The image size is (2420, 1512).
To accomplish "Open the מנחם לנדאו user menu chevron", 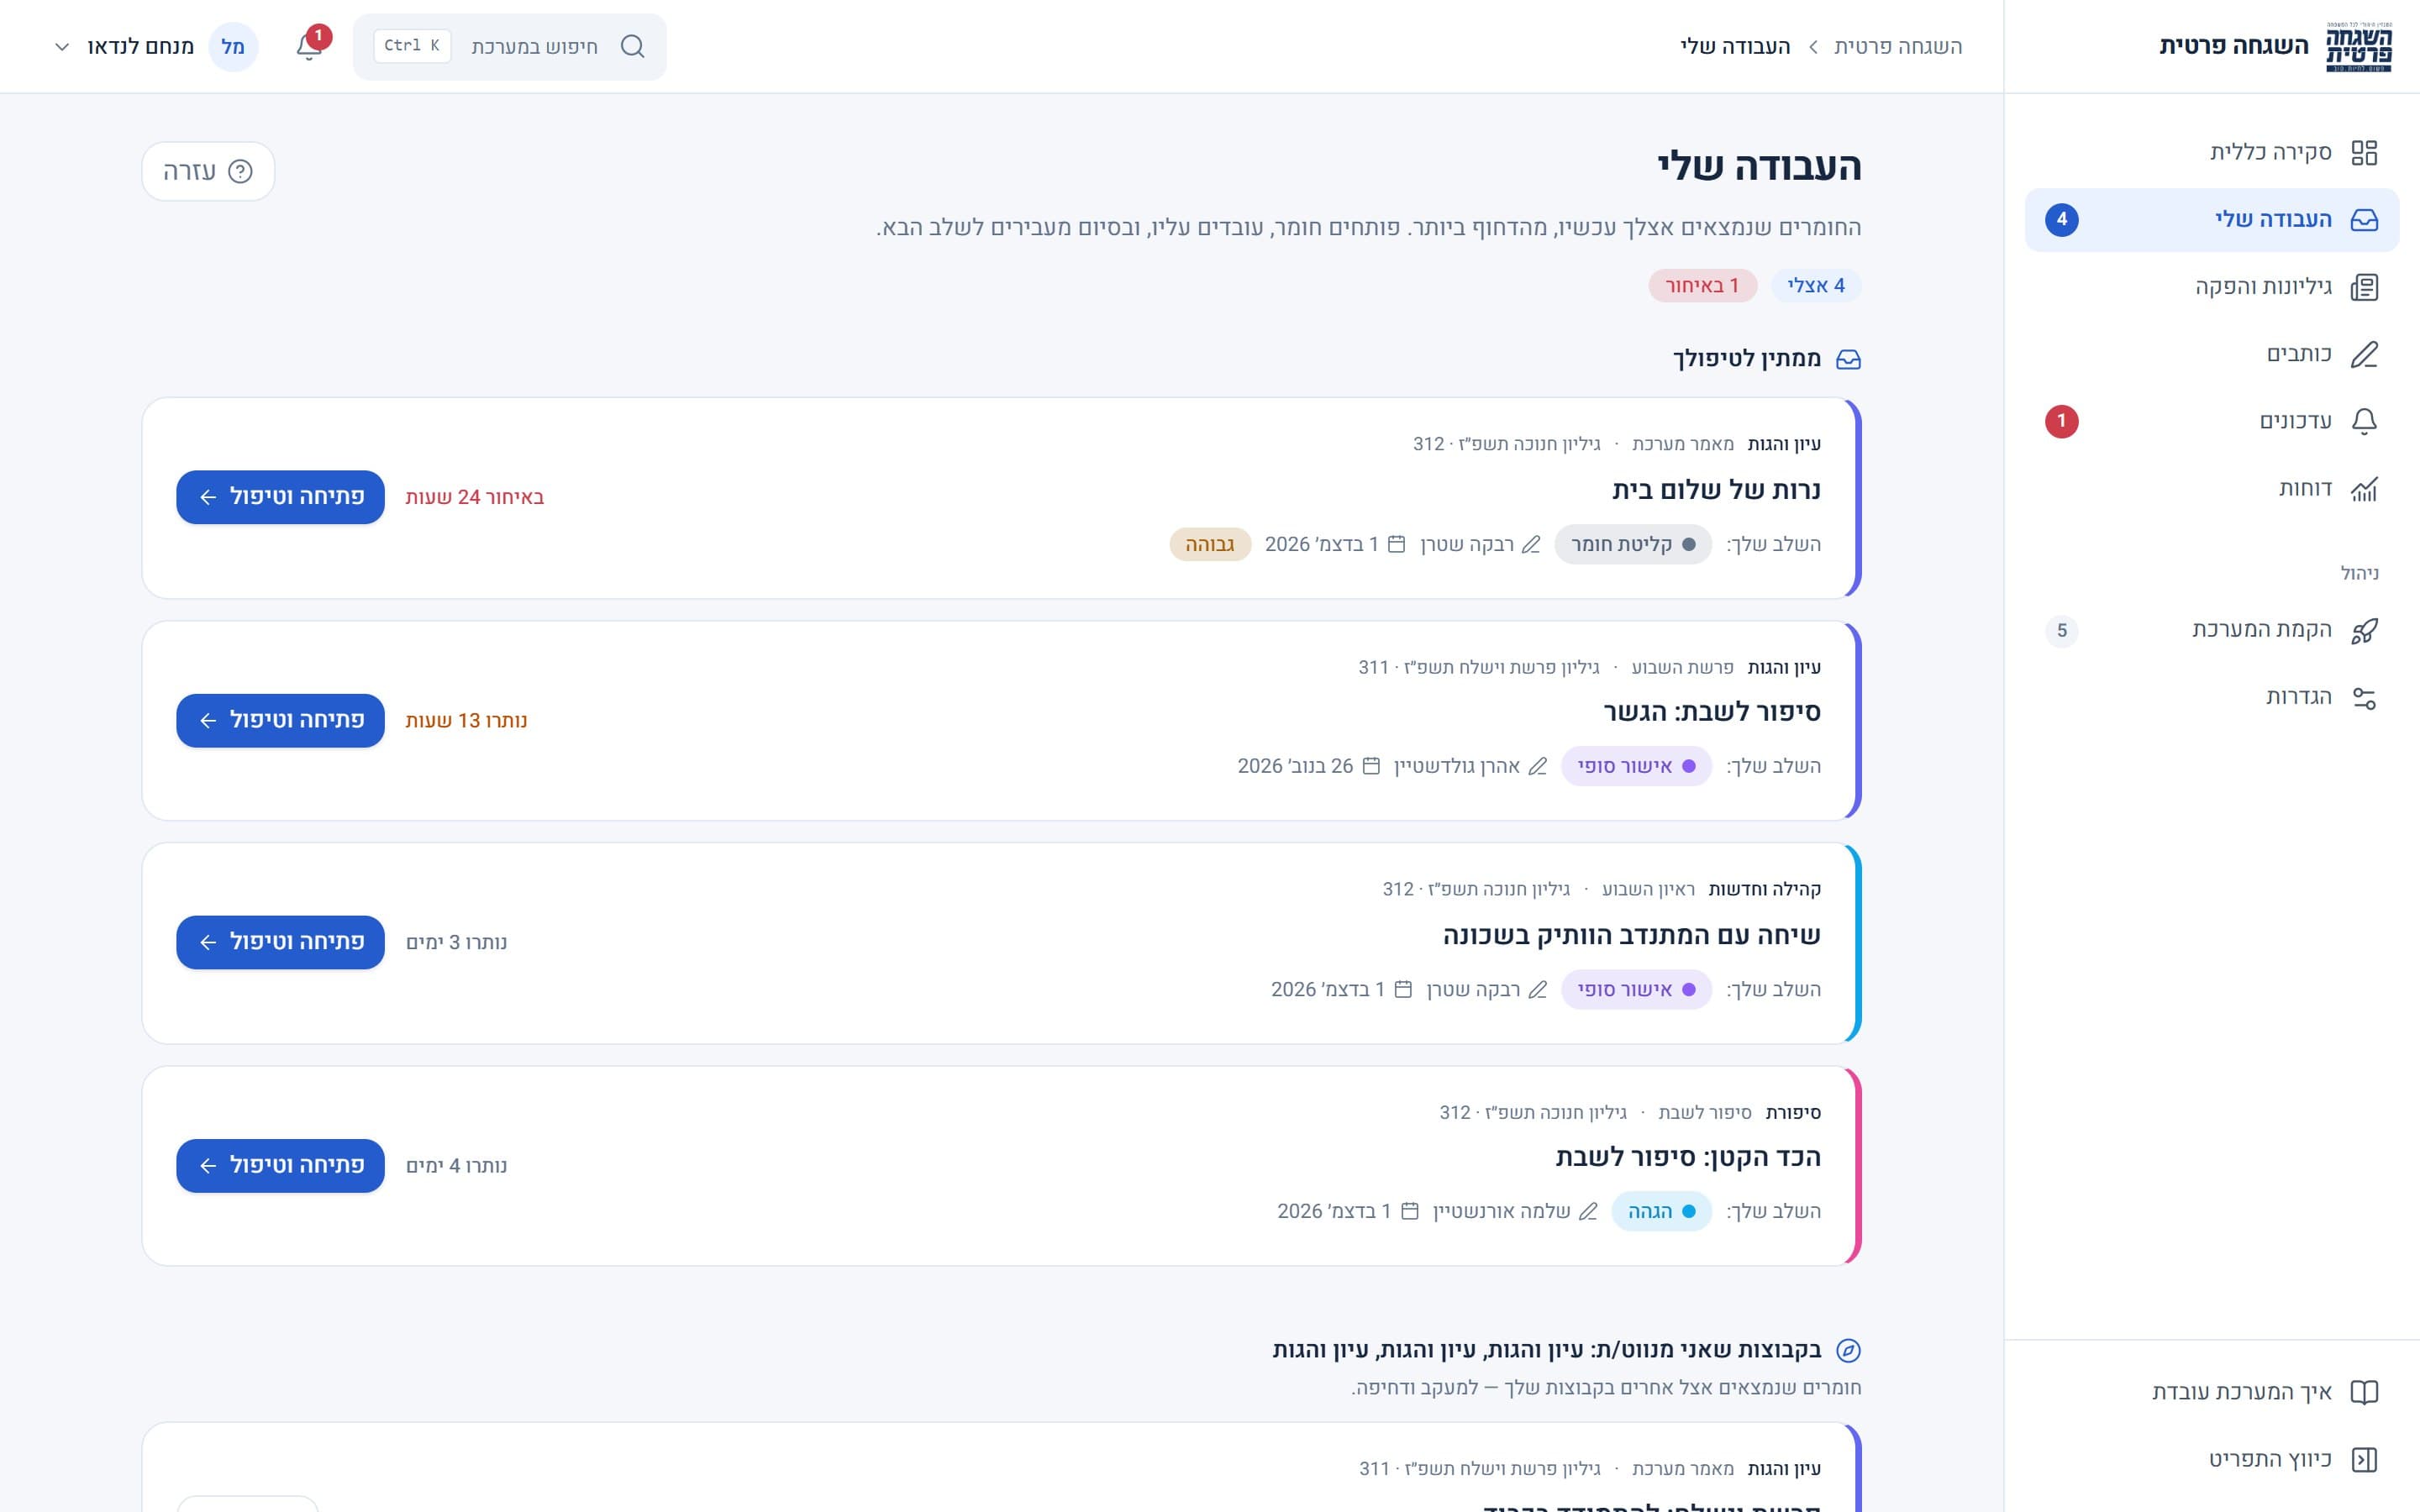I will tap(62, 47).
